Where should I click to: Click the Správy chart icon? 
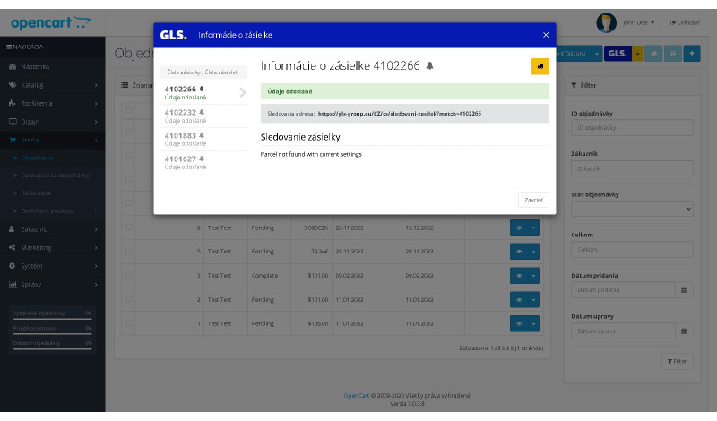coord(13,284)
